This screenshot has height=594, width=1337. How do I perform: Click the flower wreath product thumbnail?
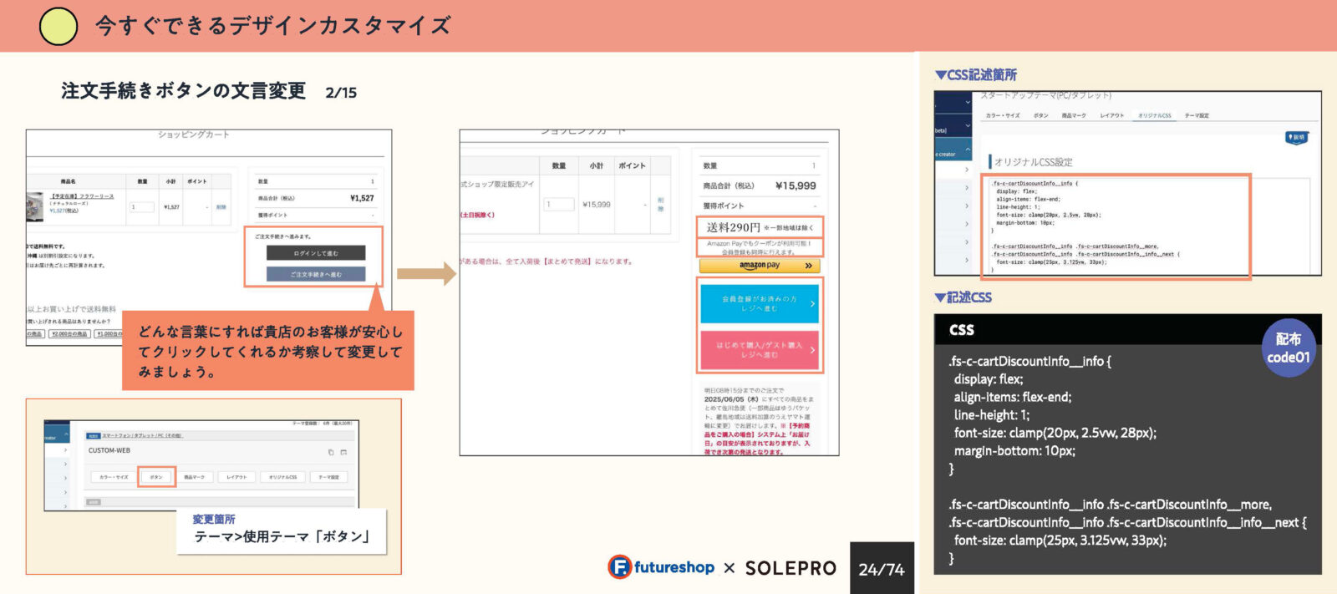[x=35, y=206]
